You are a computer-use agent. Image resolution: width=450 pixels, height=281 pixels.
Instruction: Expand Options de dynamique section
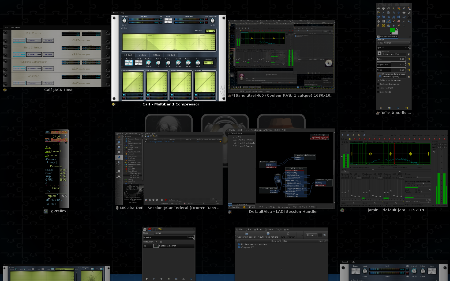pos(378,80)
